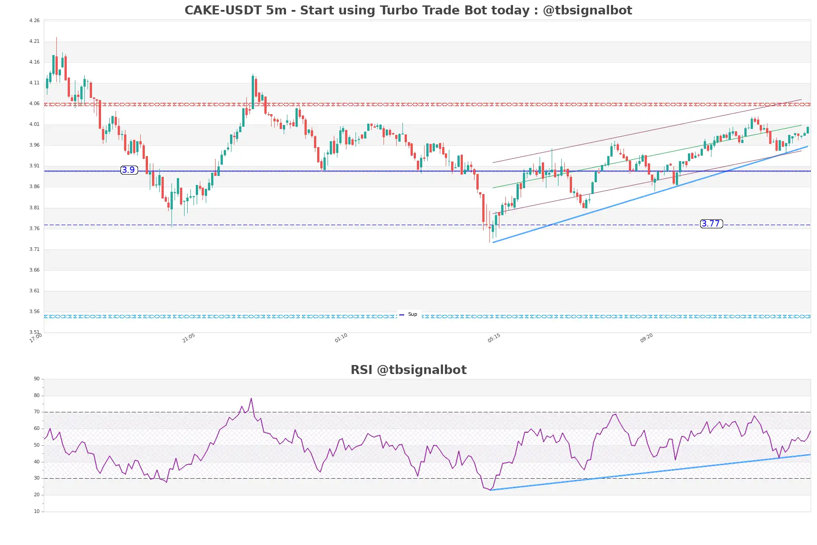Viewport: 817px width, 545px height.
Task: Click the Sup legend entry
Action: click(408, 314)
